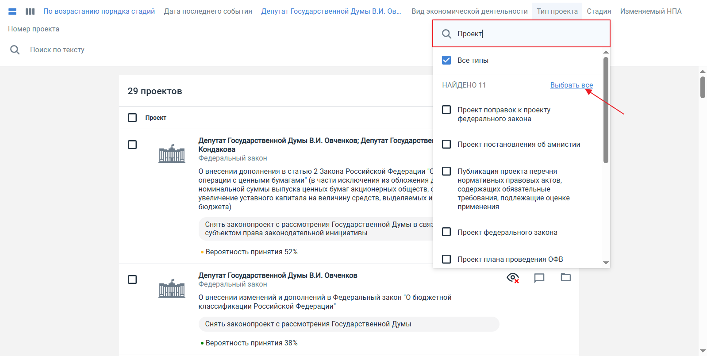Uncheck the 'Все типы' checkbox

[x=446, y=60]
